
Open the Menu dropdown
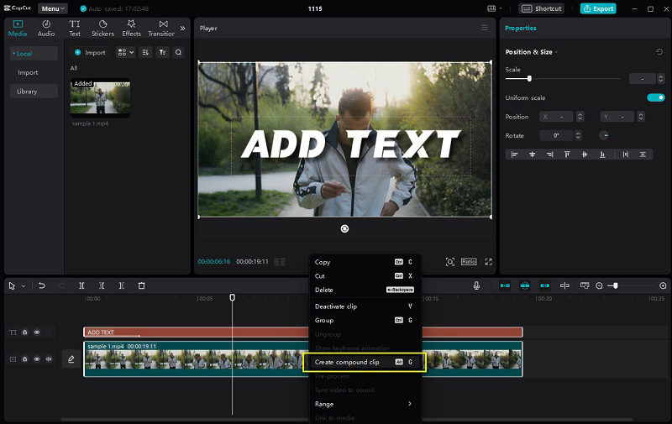[52, 8]
